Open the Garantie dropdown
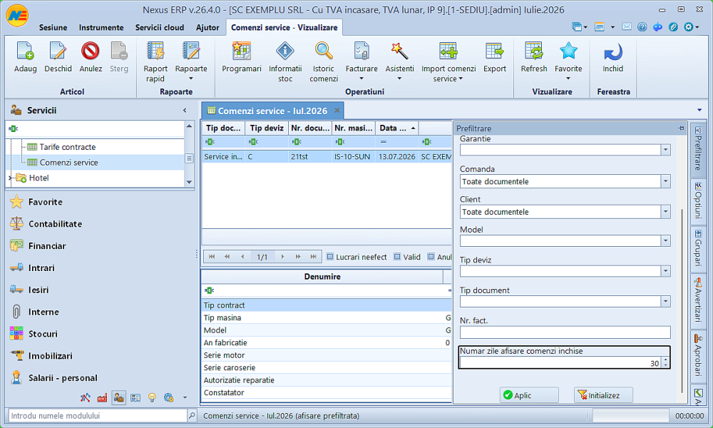This screenshot has height=428, width=713. pos(665,150)
